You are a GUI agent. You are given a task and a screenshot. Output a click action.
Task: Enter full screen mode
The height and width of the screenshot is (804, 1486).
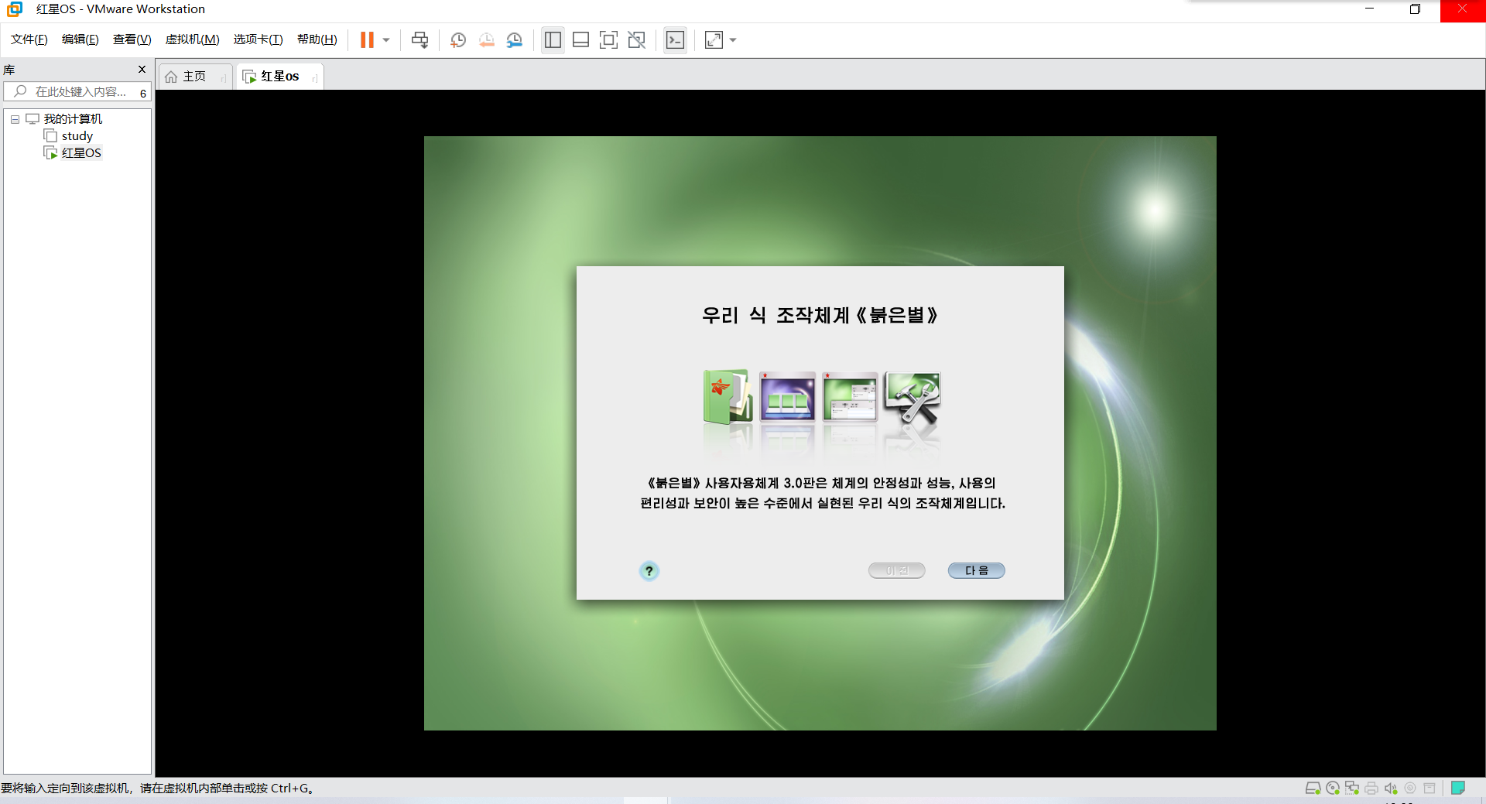(608, 40)
